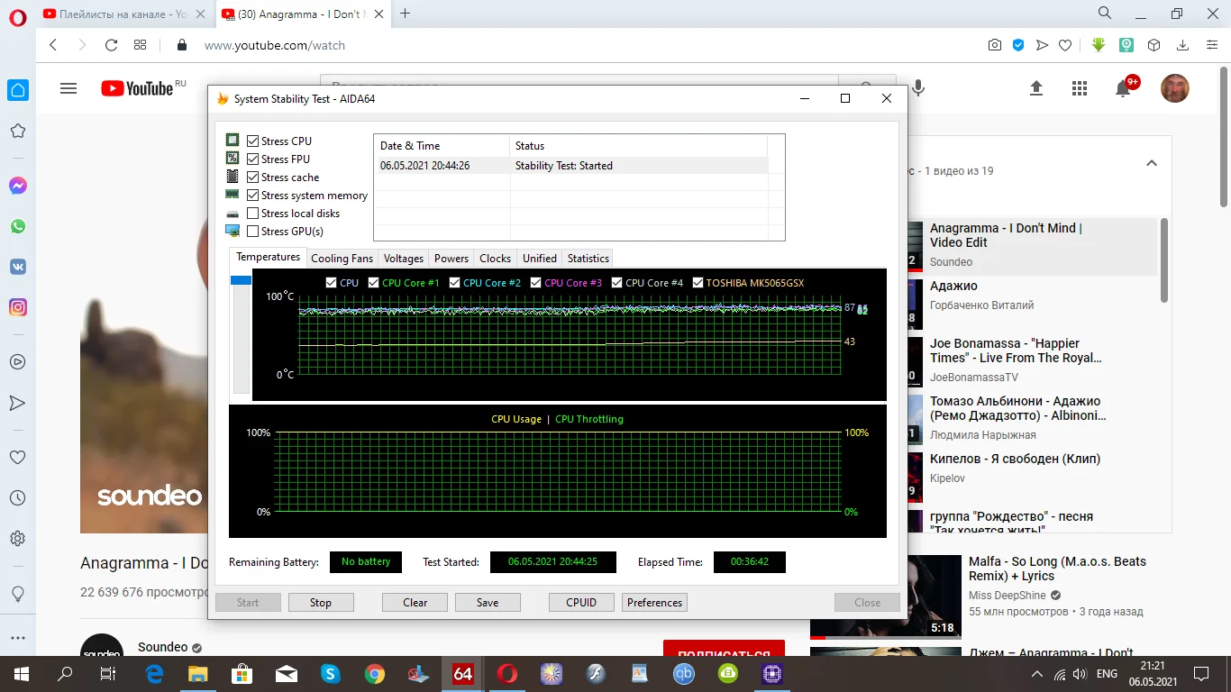Enable the Stress GPU(s) checkbox
This screenshot has height=692, width=1231.
[253, 232]
